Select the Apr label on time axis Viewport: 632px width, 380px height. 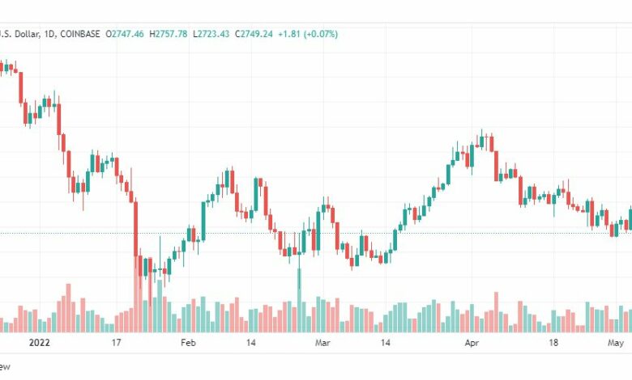click(472, 343)
